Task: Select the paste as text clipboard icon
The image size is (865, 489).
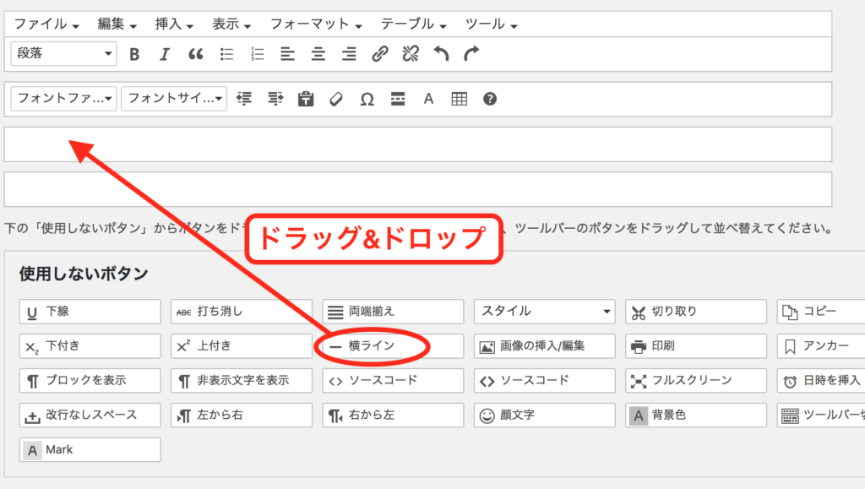Action: click(x=306, y=99)
